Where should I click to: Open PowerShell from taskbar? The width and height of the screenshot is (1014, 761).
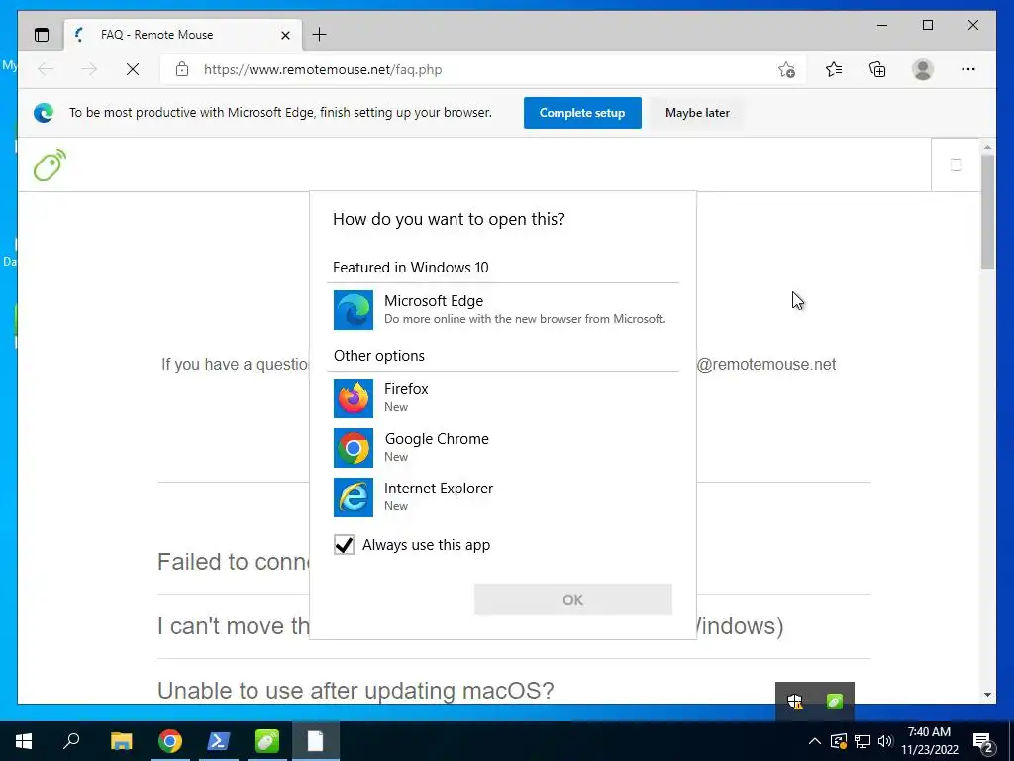(218, 741)
